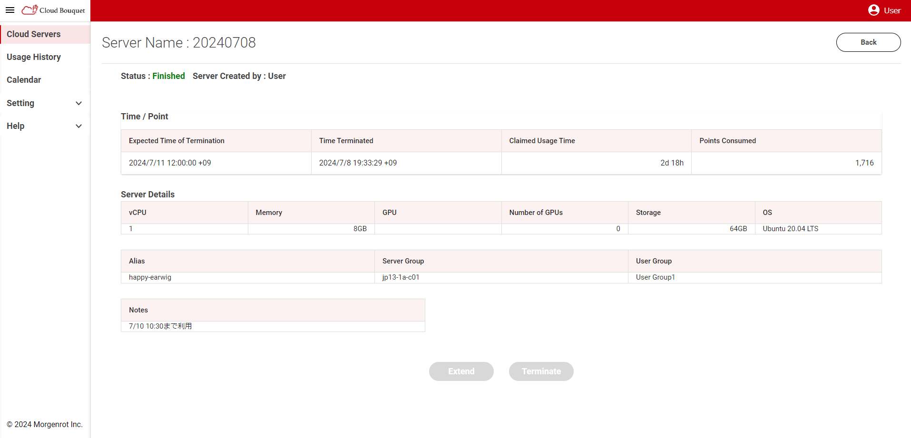Click the Server Details section title
Screen dimensions: 911x438
point(147,195)
